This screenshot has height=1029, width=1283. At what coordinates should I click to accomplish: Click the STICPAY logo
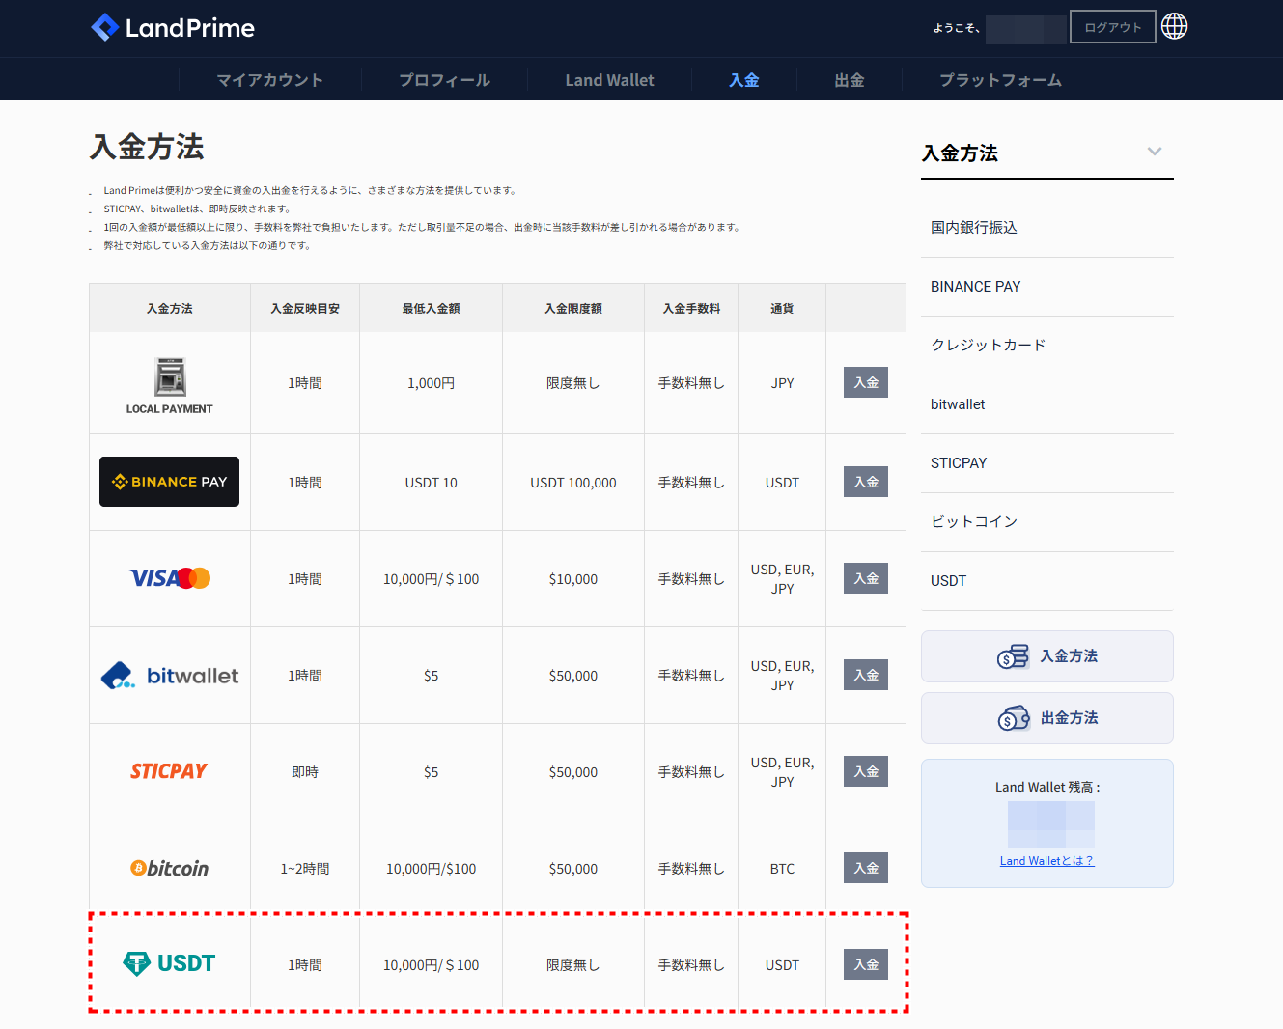(x=169, y=771)
